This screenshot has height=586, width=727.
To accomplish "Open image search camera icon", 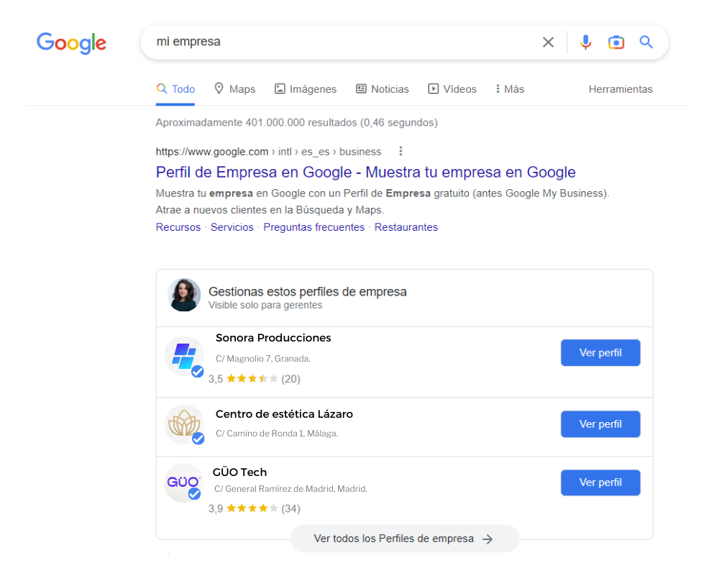I will click(616, 42).
